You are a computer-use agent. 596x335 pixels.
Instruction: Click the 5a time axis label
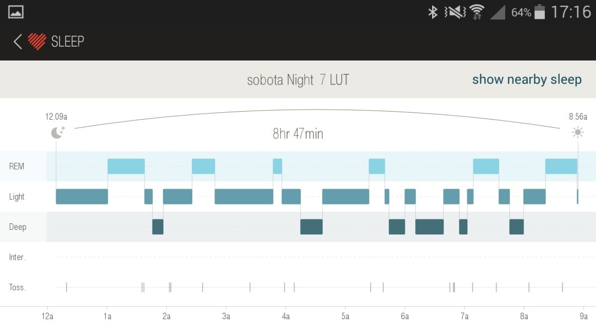pos(345,316)
